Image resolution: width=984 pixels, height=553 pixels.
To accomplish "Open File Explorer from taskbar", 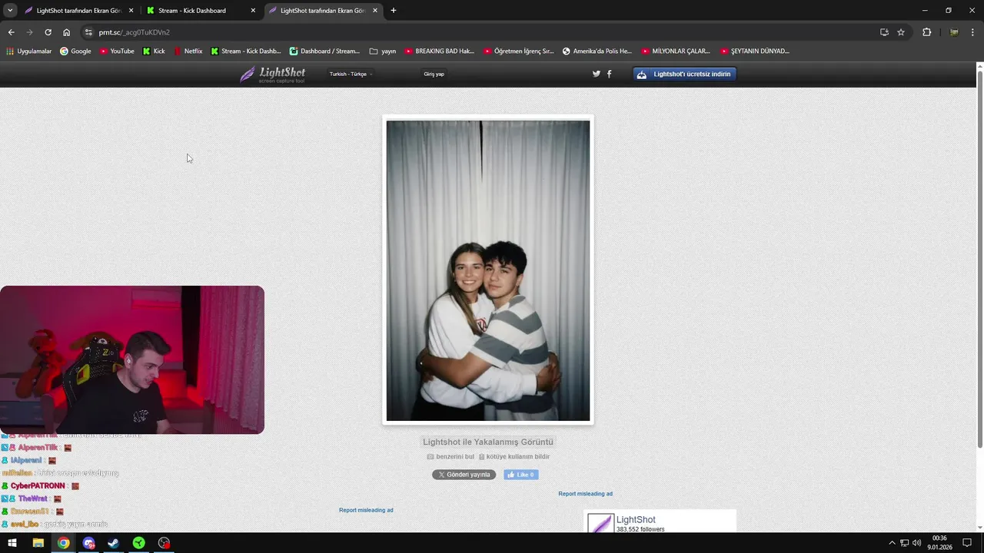I will click(x=38, y=543).
